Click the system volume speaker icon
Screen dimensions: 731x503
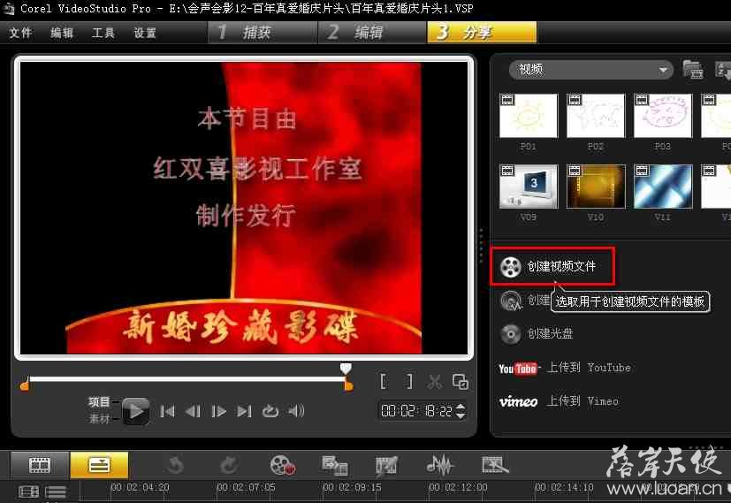[297, 411]
